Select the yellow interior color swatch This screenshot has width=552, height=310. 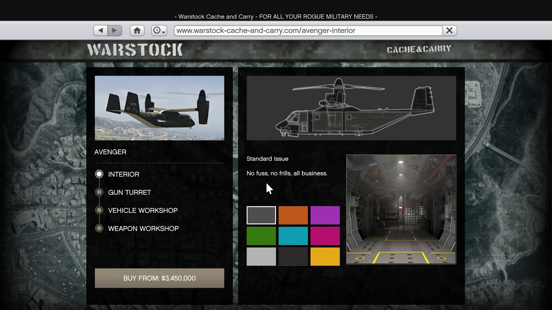325,257
